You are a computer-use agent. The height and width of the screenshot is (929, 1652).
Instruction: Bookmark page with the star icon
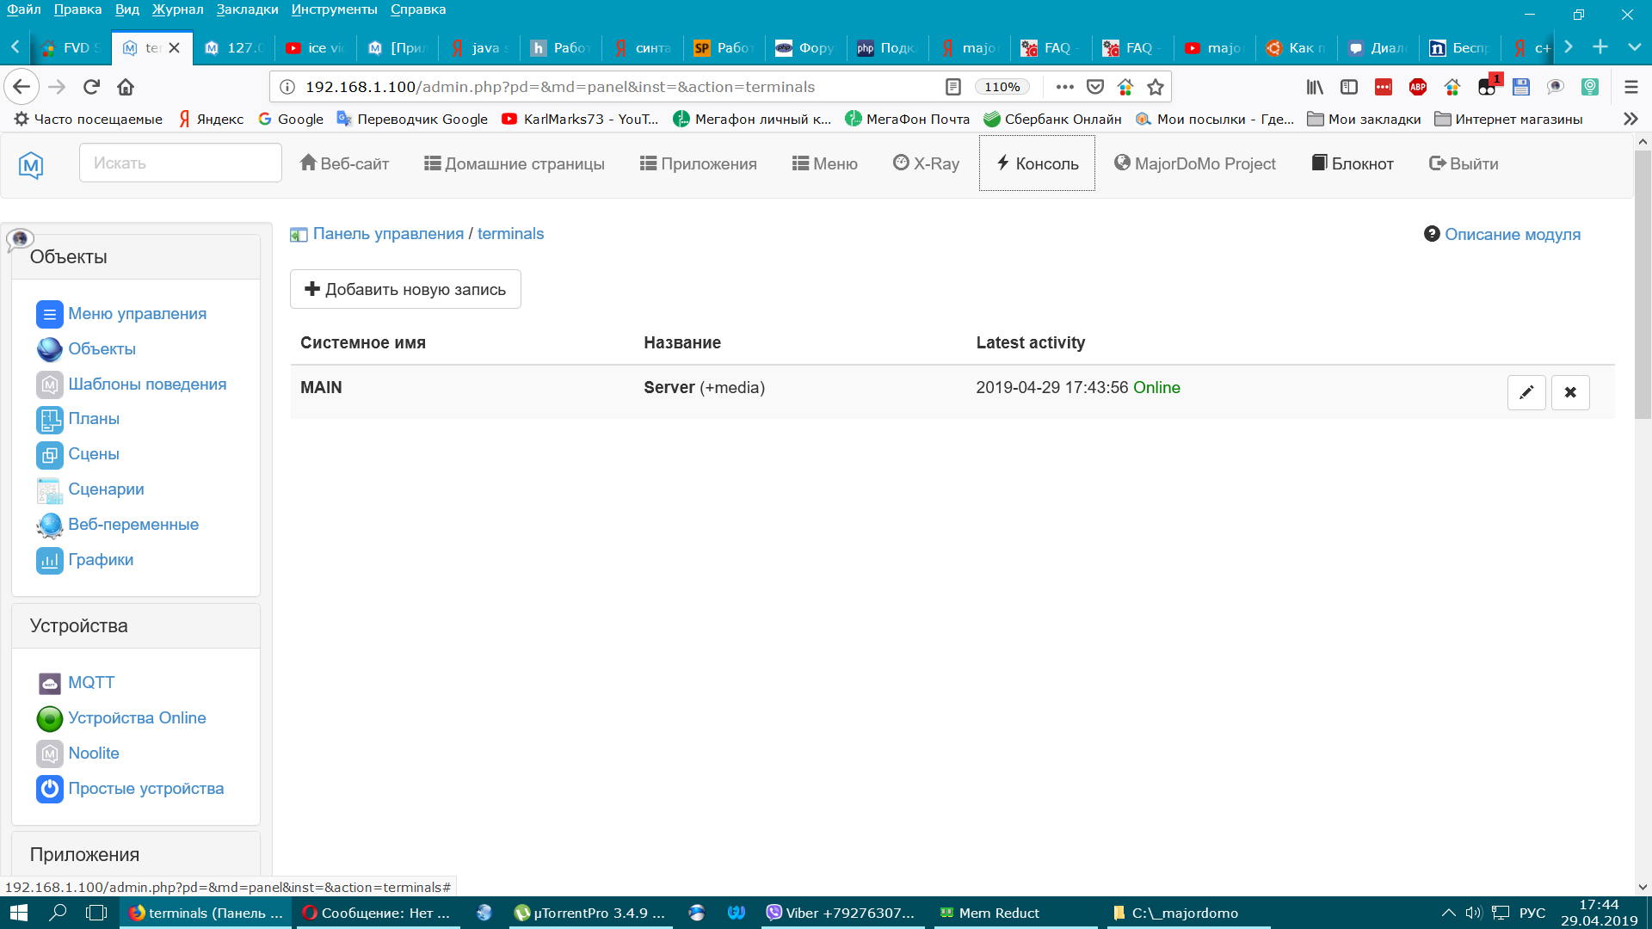pyautogui.click(x=1156, y=87)
